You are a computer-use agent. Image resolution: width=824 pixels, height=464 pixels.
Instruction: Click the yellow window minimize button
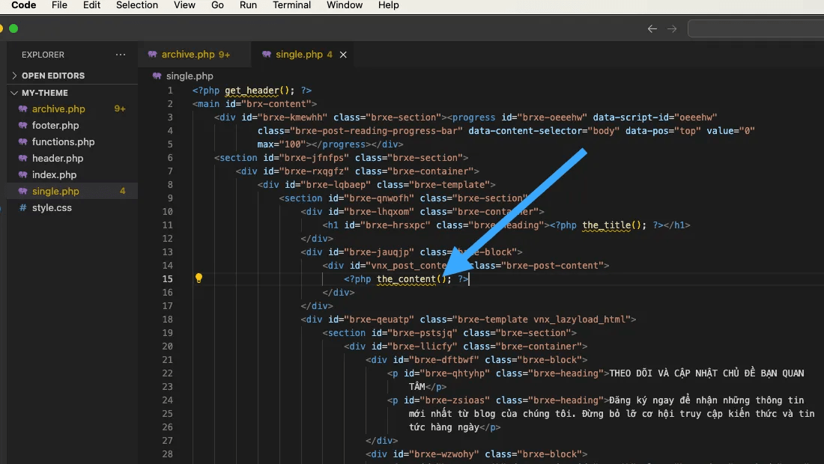[1, 28]
